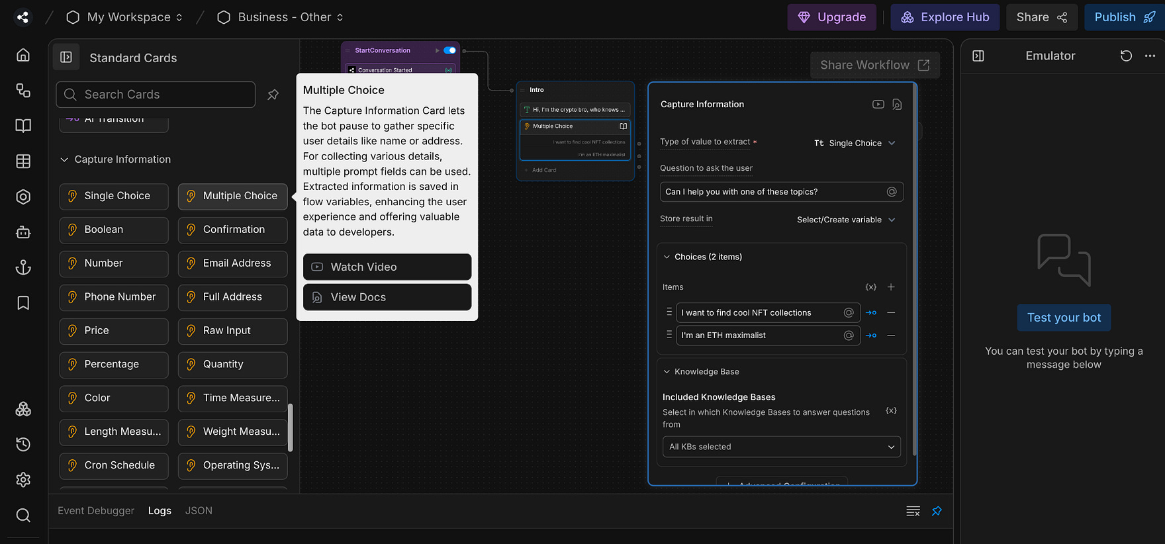
Task: Click the Upgrade button
Action: tap(832, 17)
